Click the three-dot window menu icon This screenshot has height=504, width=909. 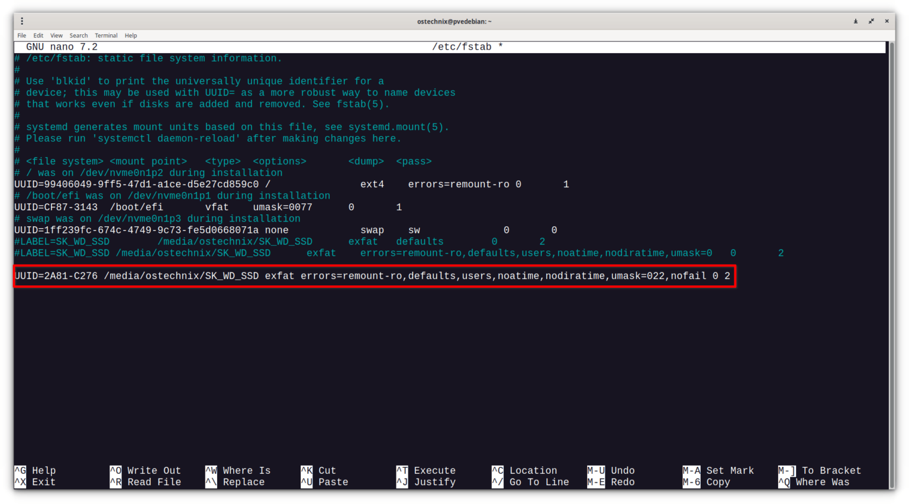coord(22,21)
